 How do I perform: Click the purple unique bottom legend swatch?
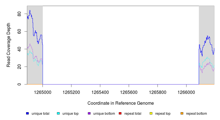[89, 113]
